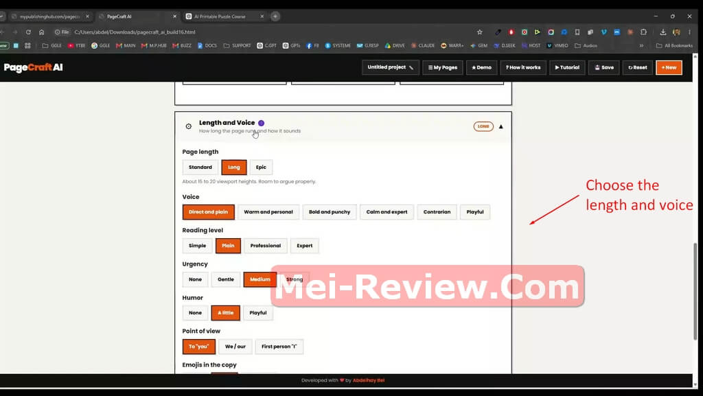Screen dimensions: 703x396
Task: Open the All Bookmarks folder
Action: click(x=674, y=46)
